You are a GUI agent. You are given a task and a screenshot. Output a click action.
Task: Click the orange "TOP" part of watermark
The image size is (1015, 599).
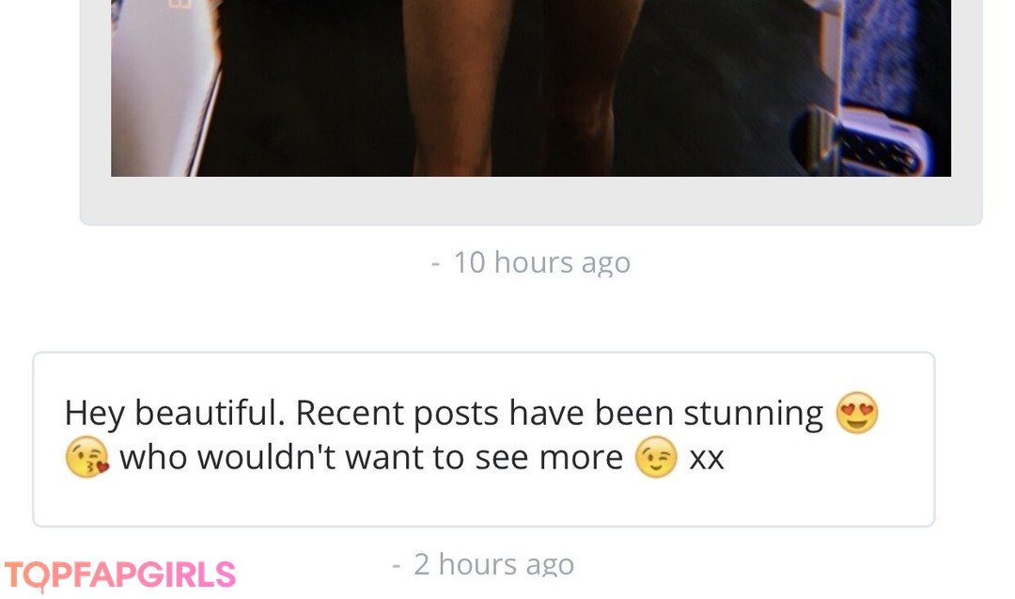tap(30, 576)
